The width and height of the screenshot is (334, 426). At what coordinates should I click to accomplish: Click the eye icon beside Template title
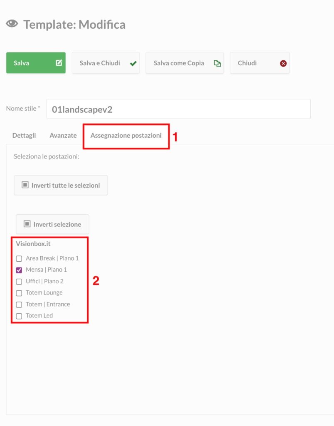12,24
